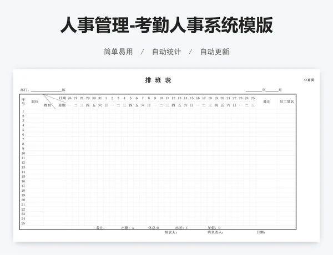Viewport: 333px width, 255px height.
Task: Select the 备注 column header
Action: [266, 101]
